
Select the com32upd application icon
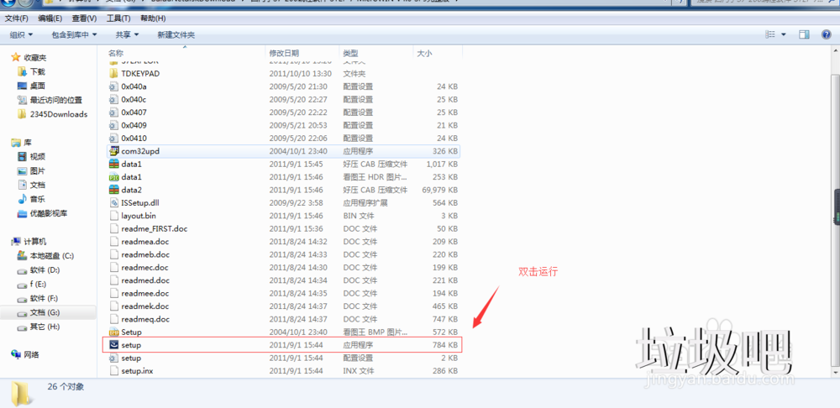113,151
